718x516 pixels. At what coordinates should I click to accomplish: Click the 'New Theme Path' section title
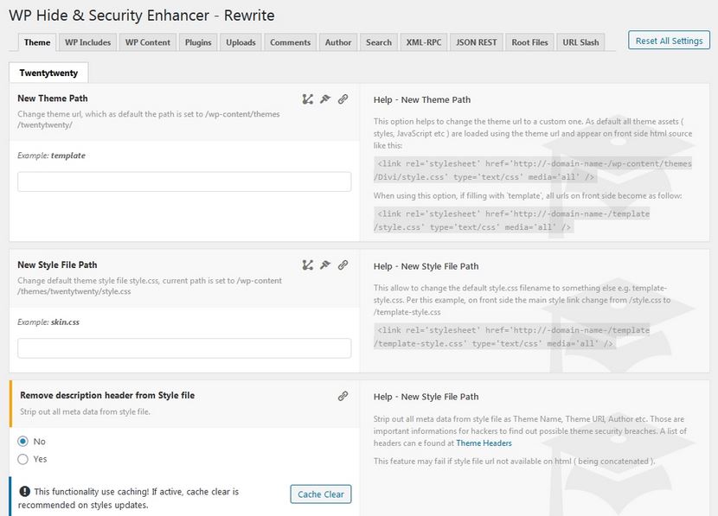tap(53, 99)
